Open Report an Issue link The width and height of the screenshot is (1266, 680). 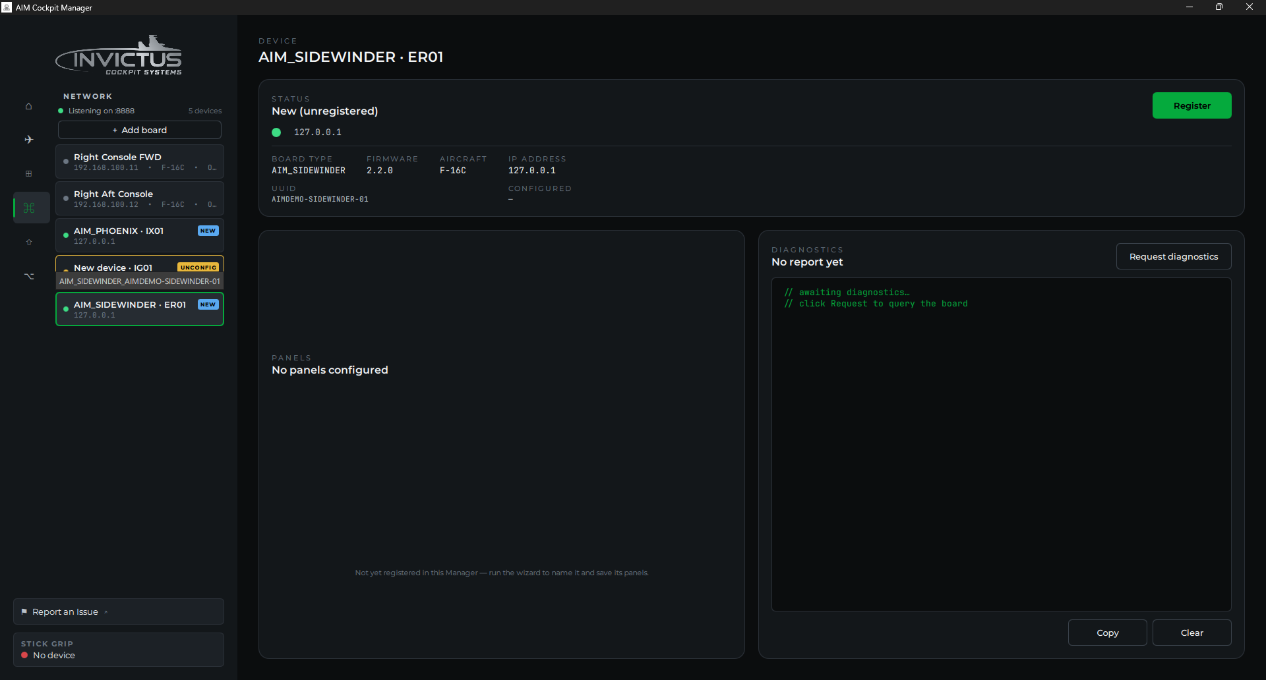(119, 611)
